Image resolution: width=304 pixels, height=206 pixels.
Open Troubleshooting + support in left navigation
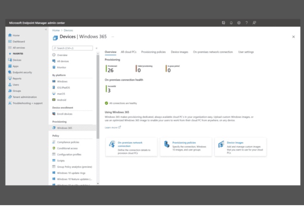click(x=25, y=103)
